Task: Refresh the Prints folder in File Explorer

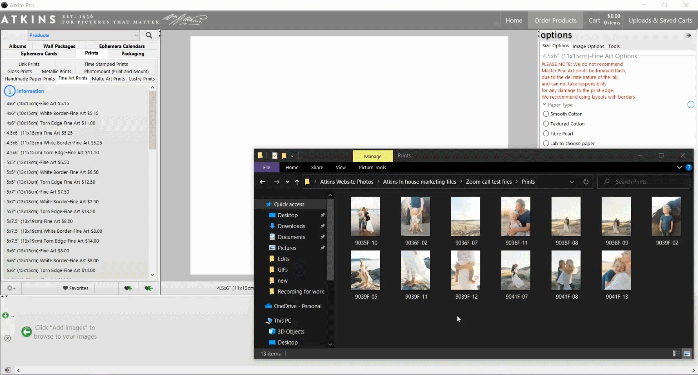Action: pos(586,182)
